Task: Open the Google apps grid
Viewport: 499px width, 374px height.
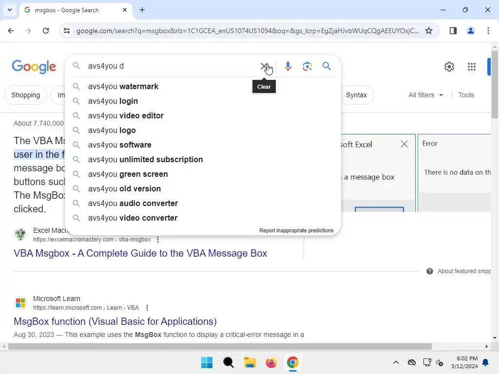Action: pyautogui.click(x=472, y=67)
